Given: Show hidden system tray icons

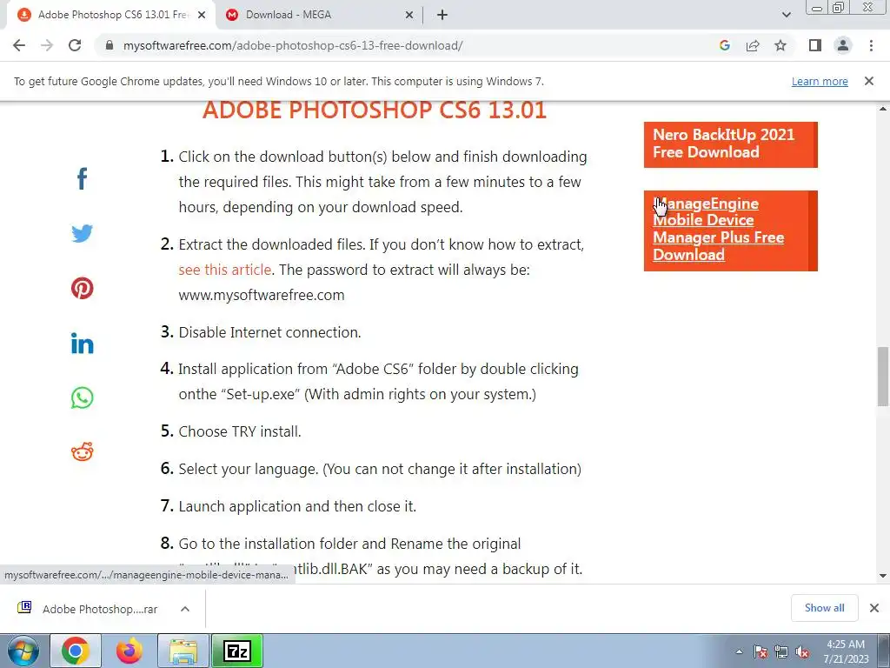Looking at the screenshot, I should tap(739, 652).
